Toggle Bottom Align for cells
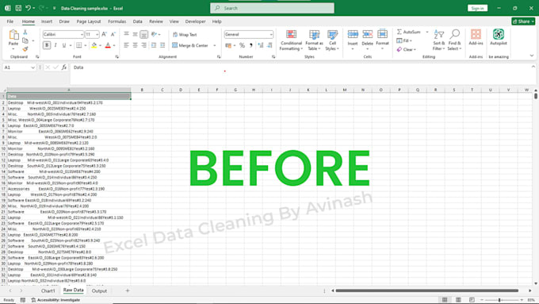 143,34
